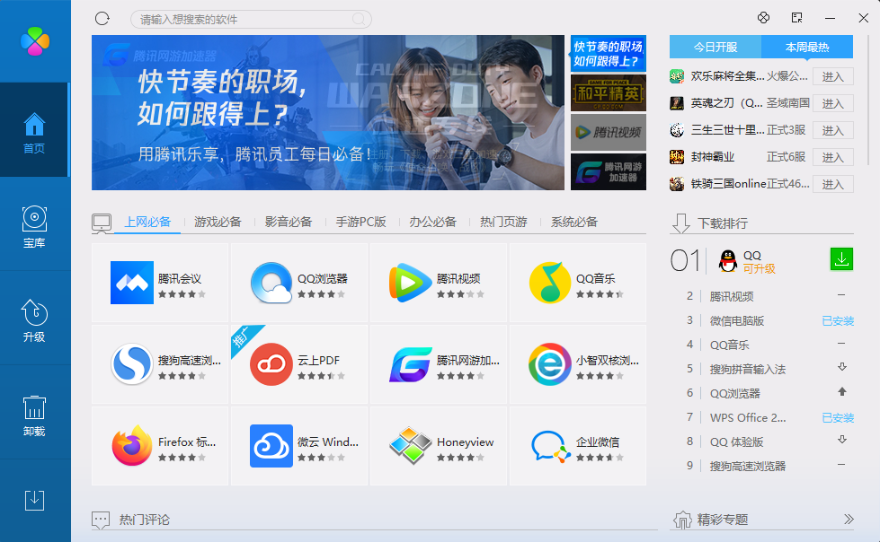Viewport: 880px width, 542px height.
Task: Switch to the 手游PC版 tab
Action: 360,222
